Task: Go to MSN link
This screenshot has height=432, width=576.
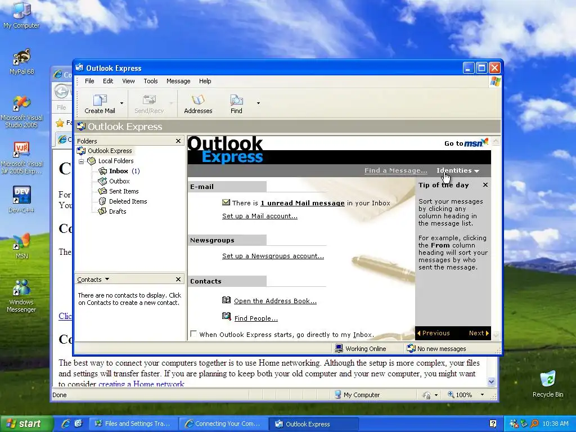Action: click(x=466, y=143)
